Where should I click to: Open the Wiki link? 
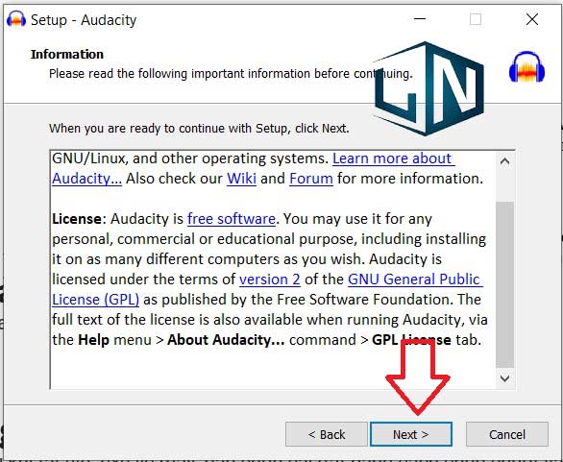242,179
